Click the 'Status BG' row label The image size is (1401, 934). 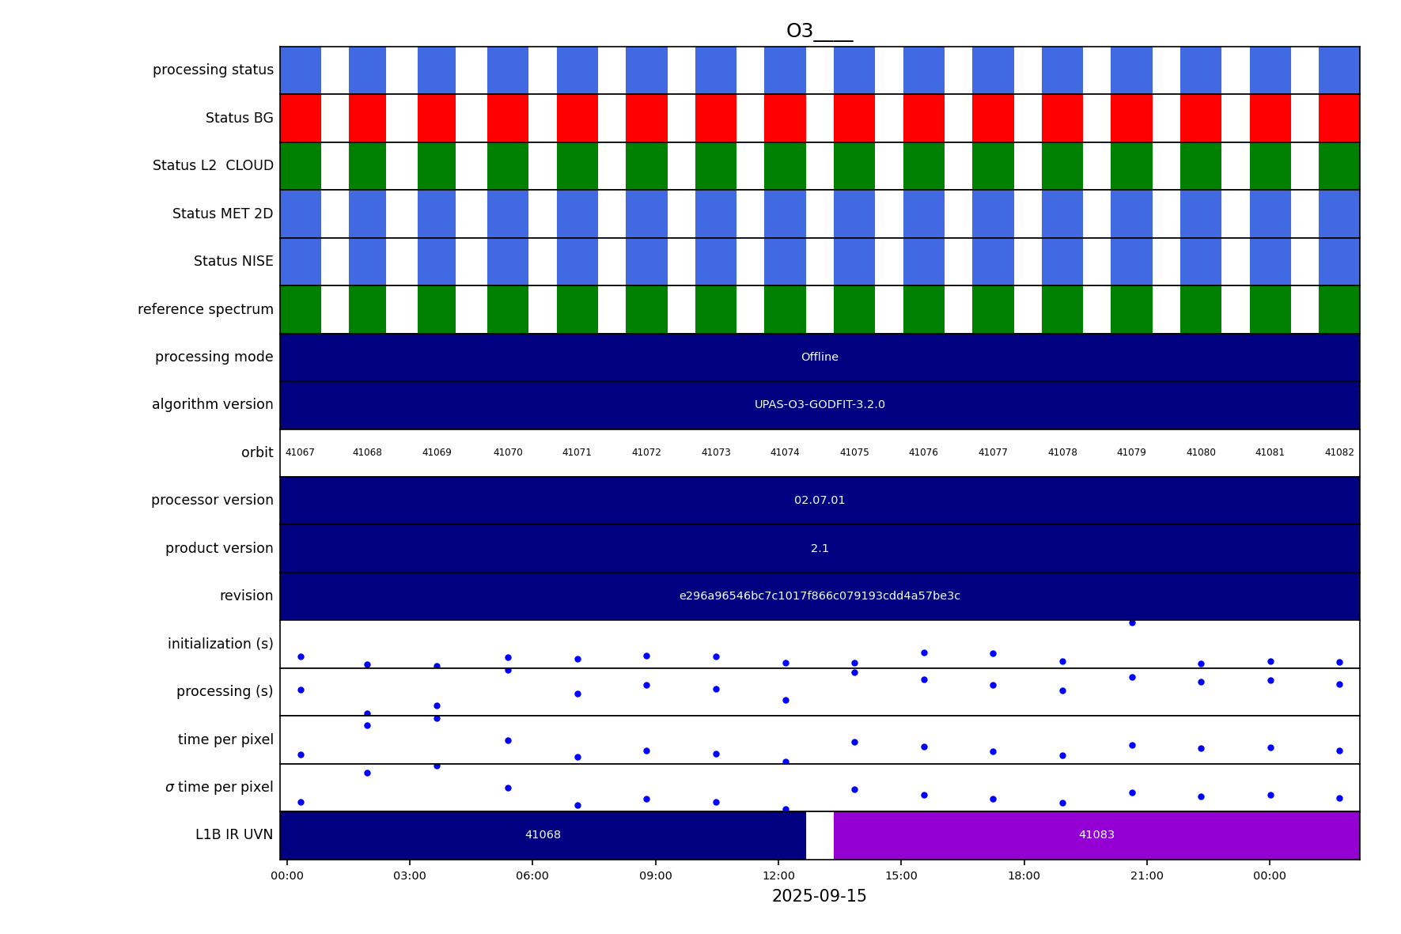point(239,119)
